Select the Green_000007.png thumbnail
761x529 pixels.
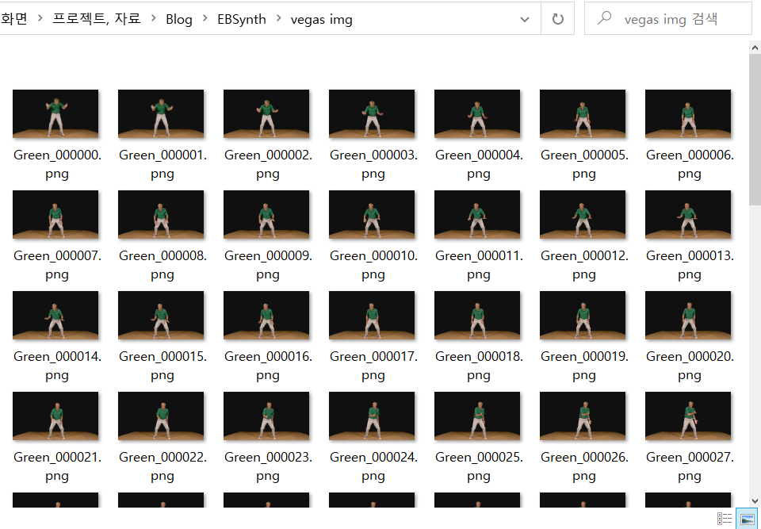coord(55,214)
